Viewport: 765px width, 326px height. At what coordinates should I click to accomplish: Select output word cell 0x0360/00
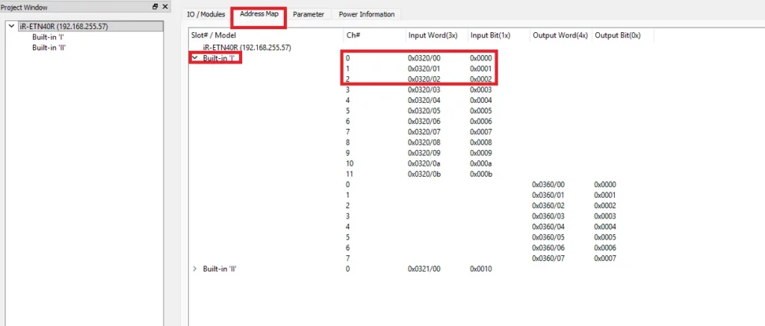[x=548, y=185]
